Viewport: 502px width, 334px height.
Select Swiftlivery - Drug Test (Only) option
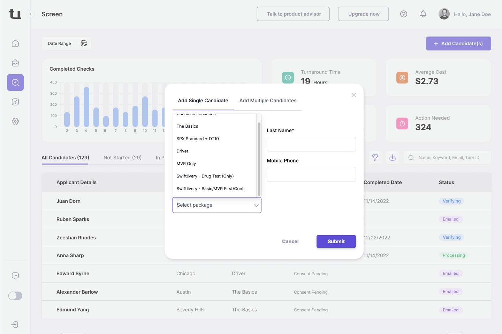point(205,176)
